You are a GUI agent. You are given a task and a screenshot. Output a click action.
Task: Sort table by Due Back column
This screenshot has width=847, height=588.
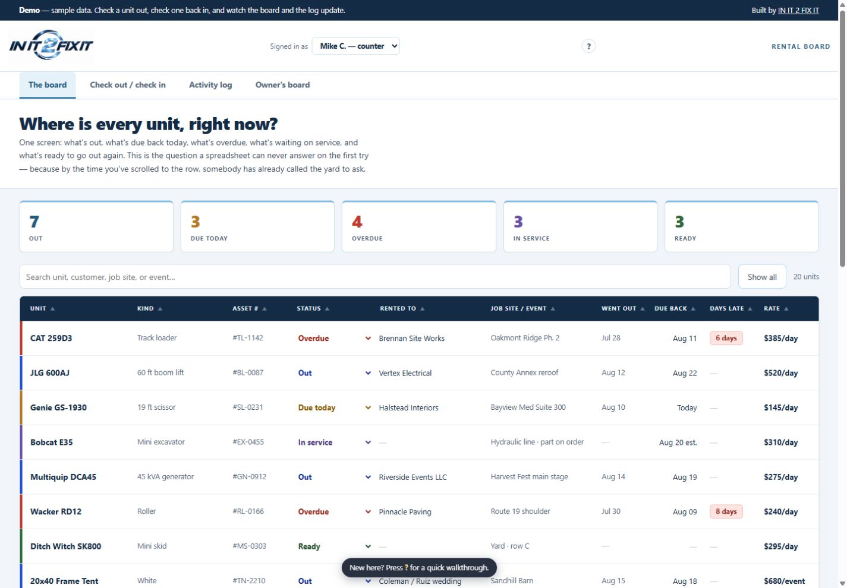click(x=675, y=309)
